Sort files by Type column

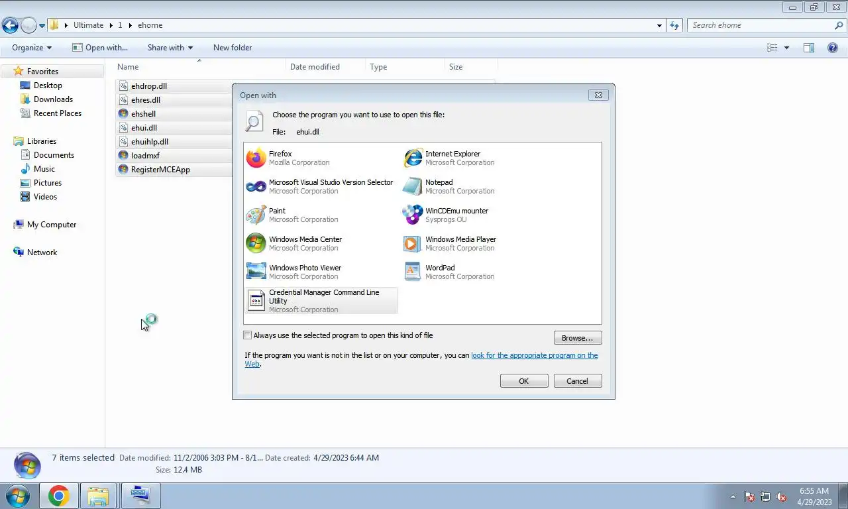[405, 67]
